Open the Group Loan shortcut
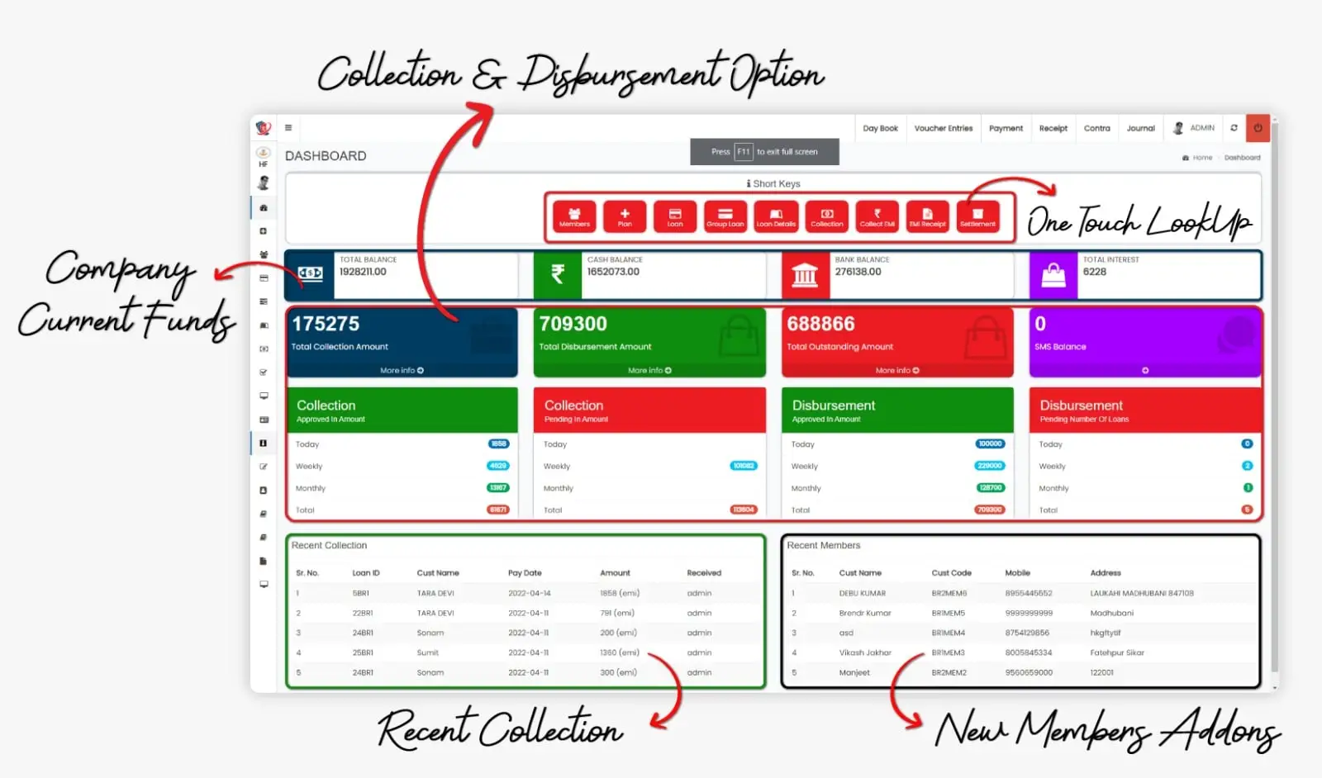The width and height of the screenshot is (1322, 778). coord(725,216)
